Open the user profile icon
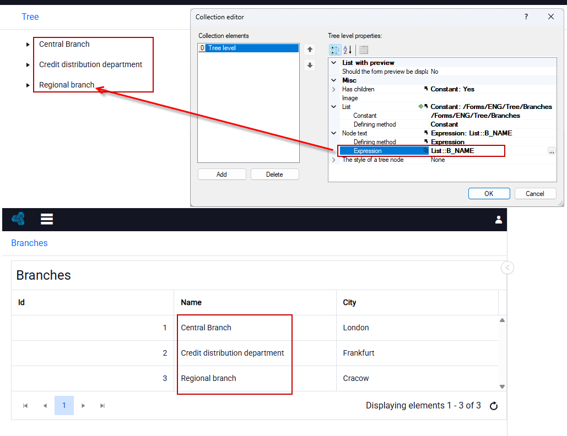 click(x=498, y=220)
